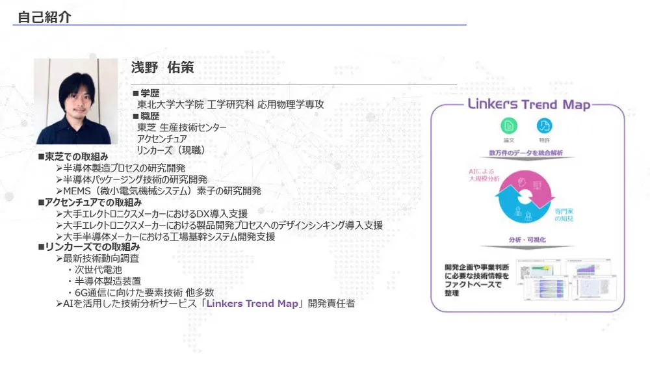Viewport: 650px width, 366px height.
Task: Click the Linkers Trend Map box title
Action: 528,104
